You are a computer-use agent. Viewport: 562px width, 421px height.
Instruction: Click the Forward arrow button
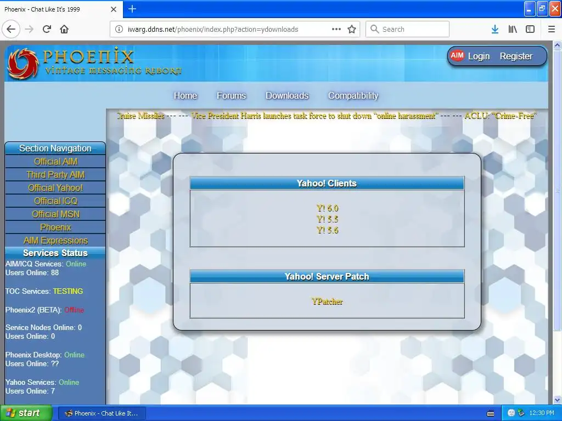(x=29, y=29)
